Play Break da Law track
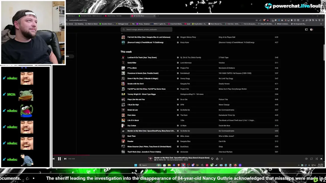 click(200, 110)
